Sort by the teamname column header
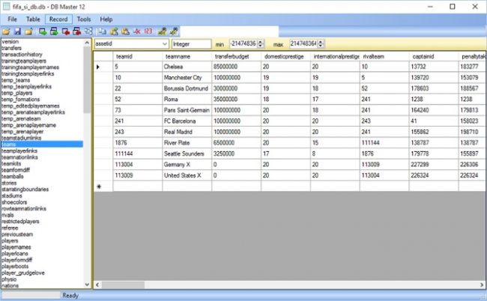The width and height of the screenshot is (487, 301). (x=187, y=56)
